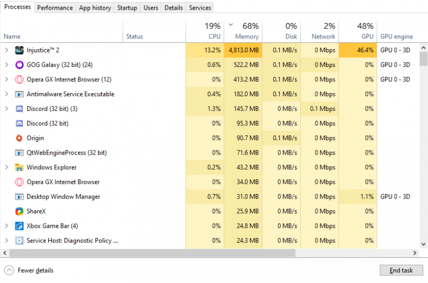Sort processes by Memory column header
This screenshot has height=283, width=428.
[x=243, y=31]
